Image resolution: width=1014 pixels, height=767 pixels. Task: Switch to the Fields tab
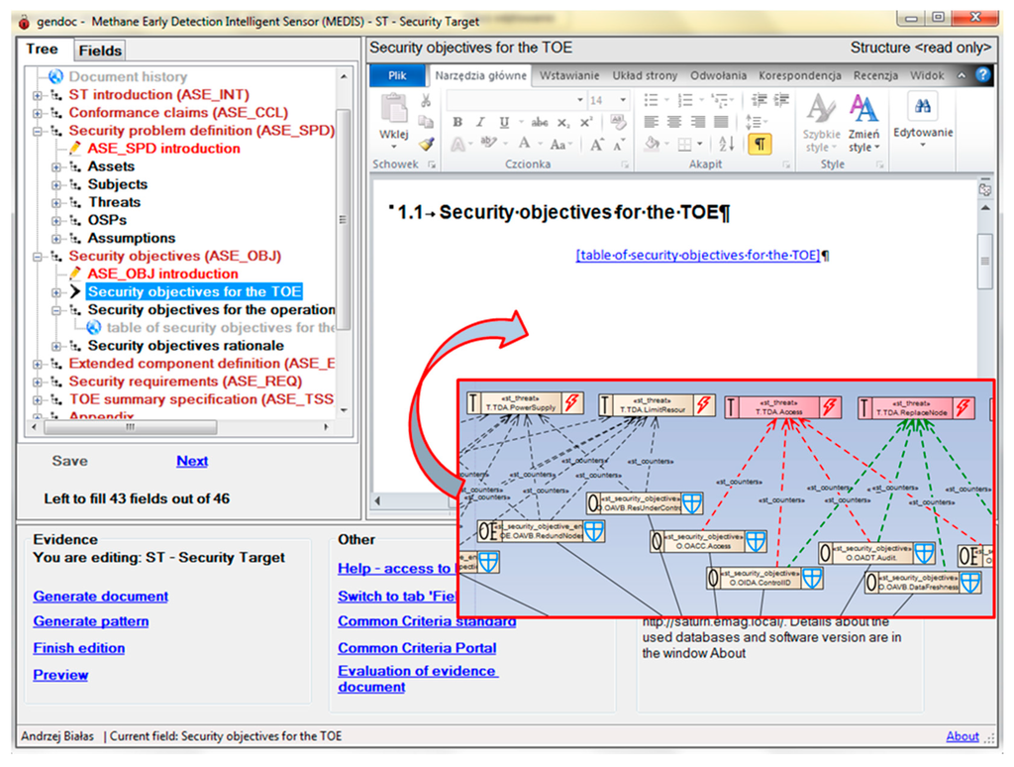click(x=100, y=51)
